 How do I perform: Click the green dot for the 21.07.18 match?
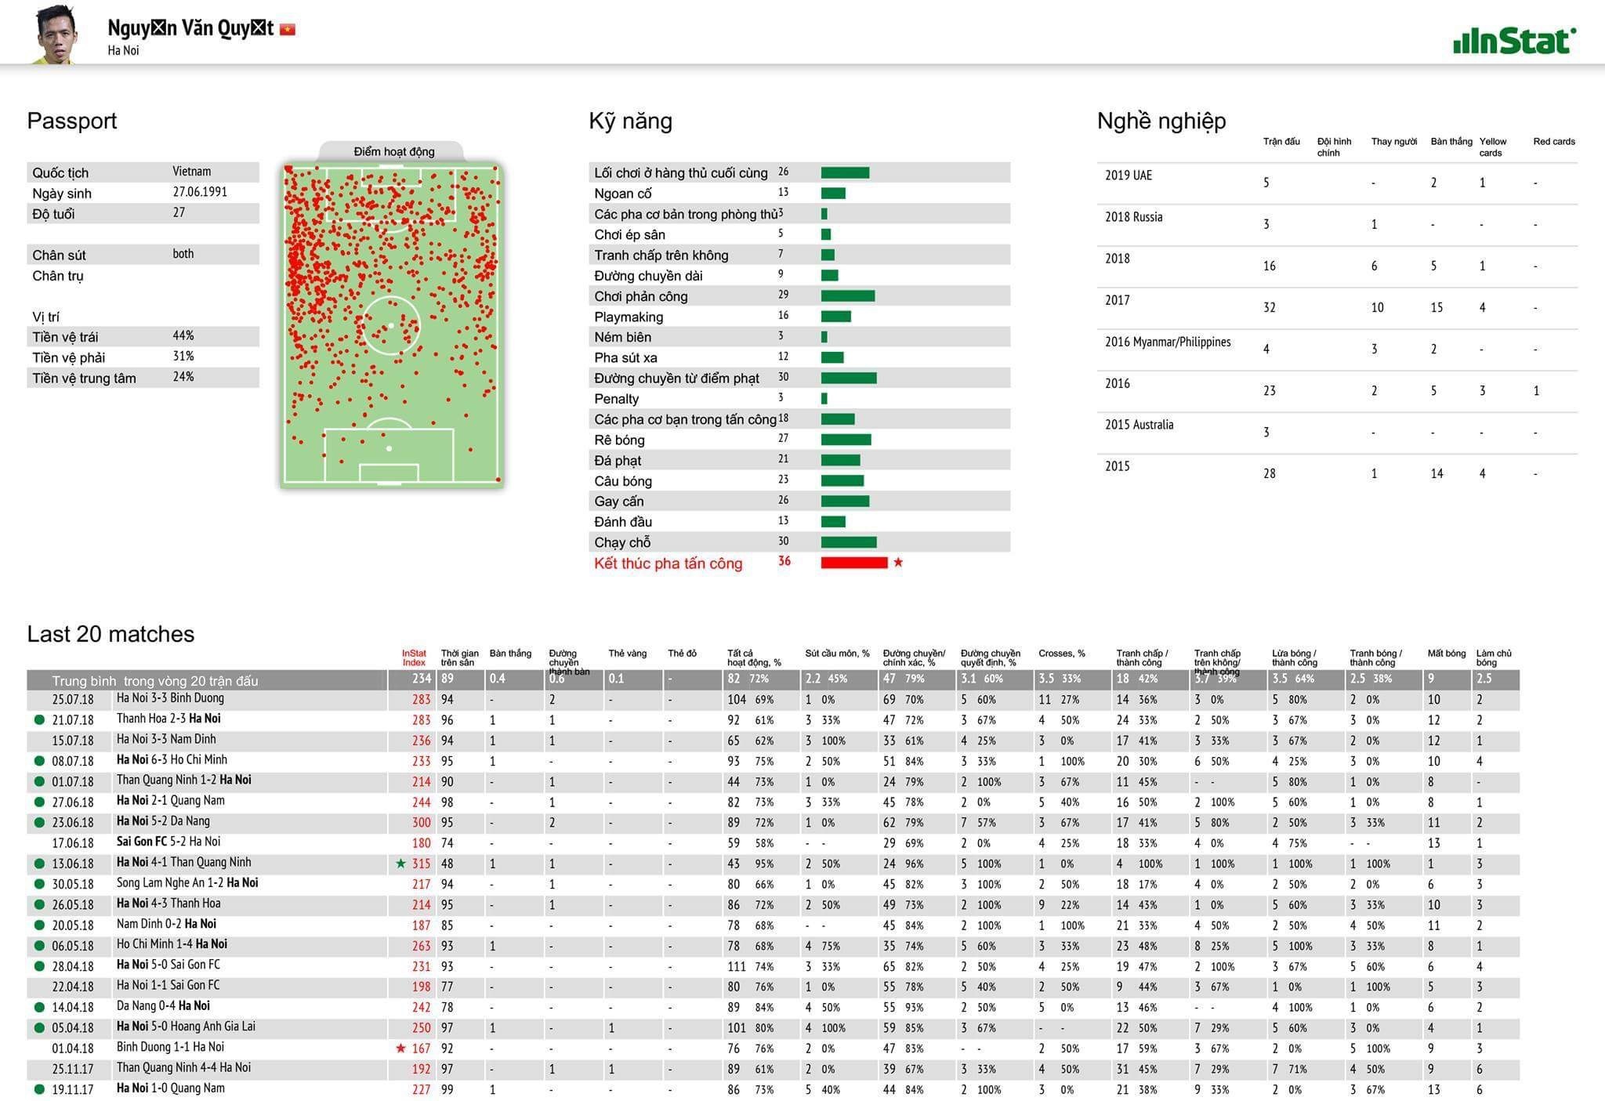39,720
